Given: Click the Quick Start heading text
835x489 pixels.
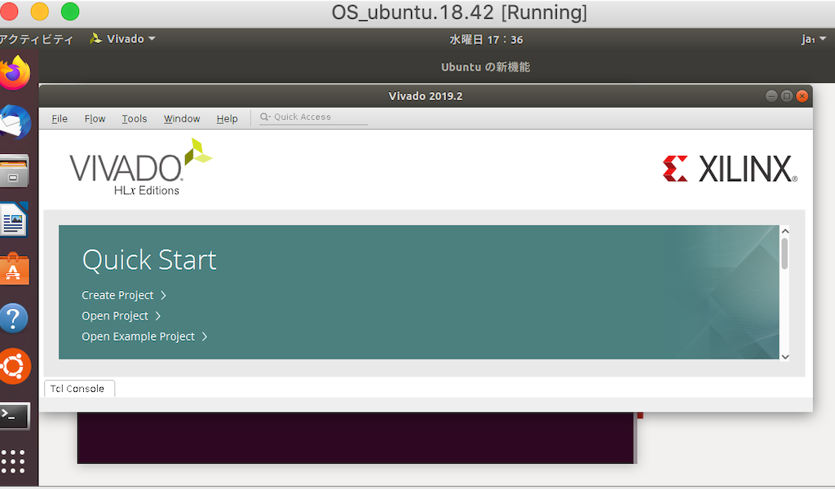Looking at the screenshot, I should 149,260.
